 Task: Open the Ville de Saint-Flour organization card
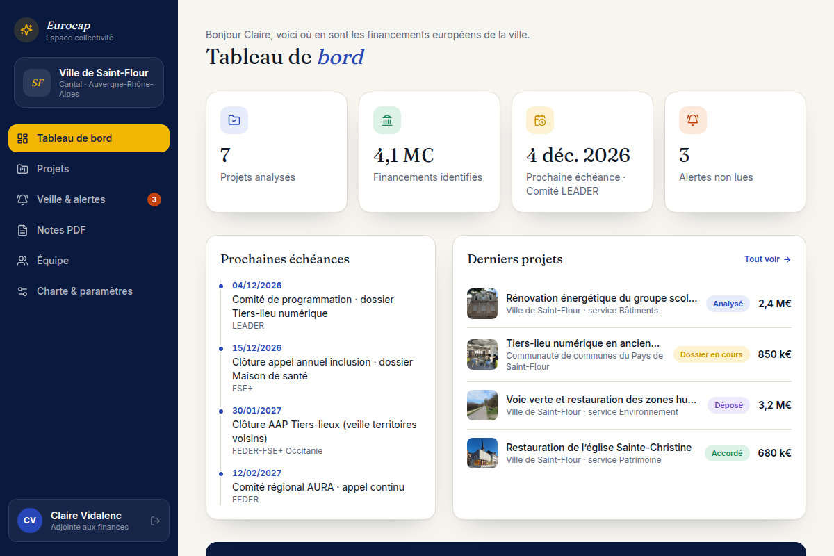pos(89,83)
